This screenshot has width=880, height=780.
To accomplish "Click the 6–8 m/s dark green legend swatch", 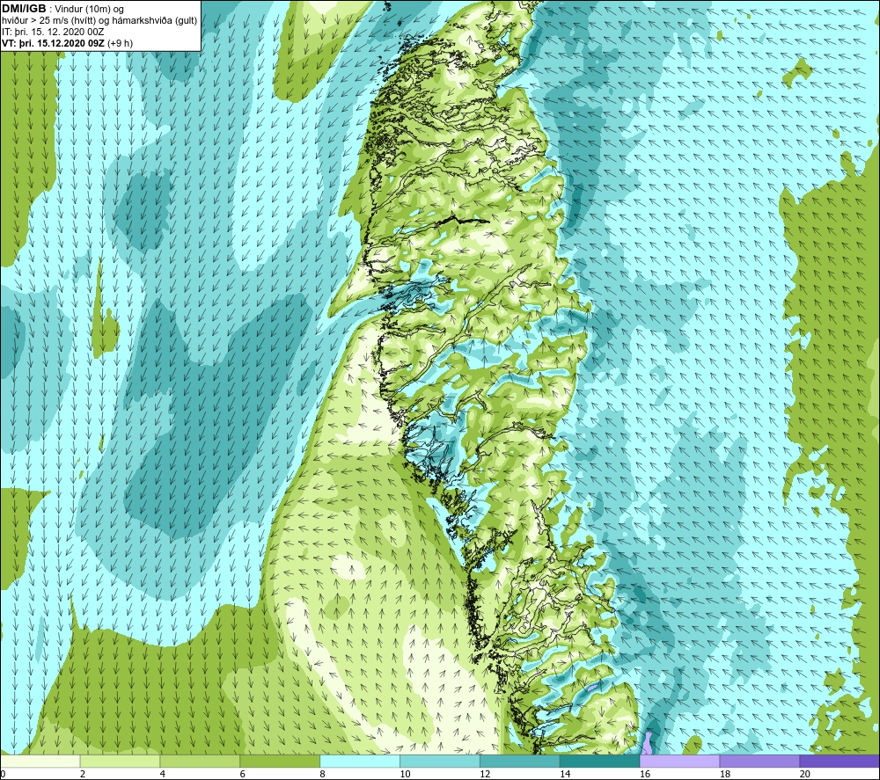I will coord(280,761).
